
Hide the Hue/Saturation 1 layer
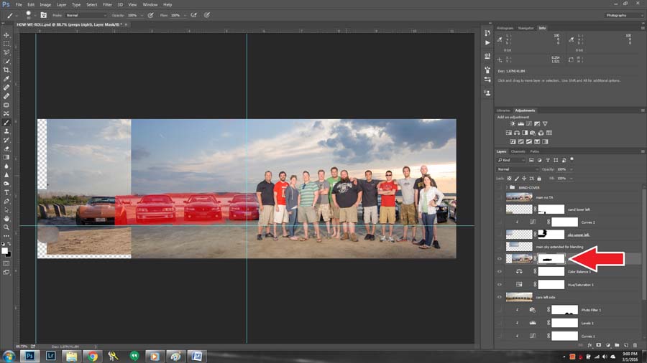(500, 284)
